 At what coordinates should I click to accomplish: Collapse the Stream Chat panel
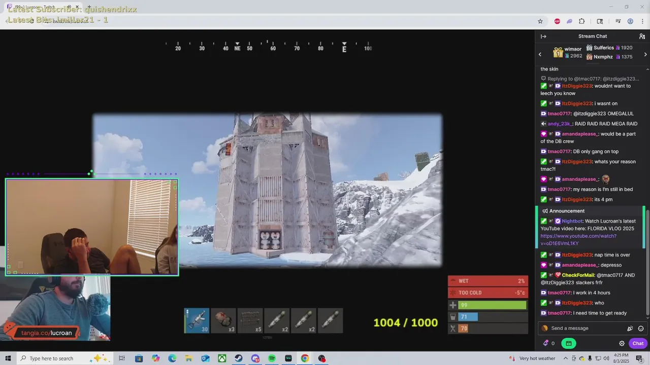tap(543, 36)
